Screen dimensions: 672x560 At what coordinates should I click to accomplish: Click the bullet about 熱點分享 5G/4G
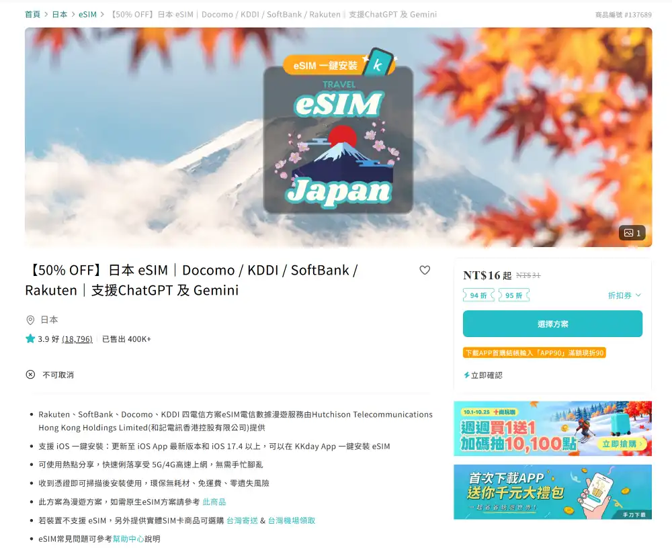click(151, 465)
